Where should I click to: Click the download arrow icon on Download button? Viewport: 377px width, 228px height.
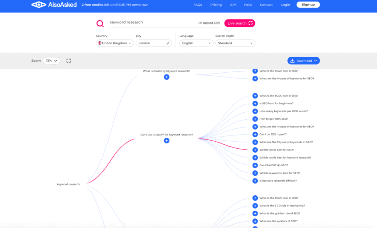pyautogui.click(x=293, y=61)
